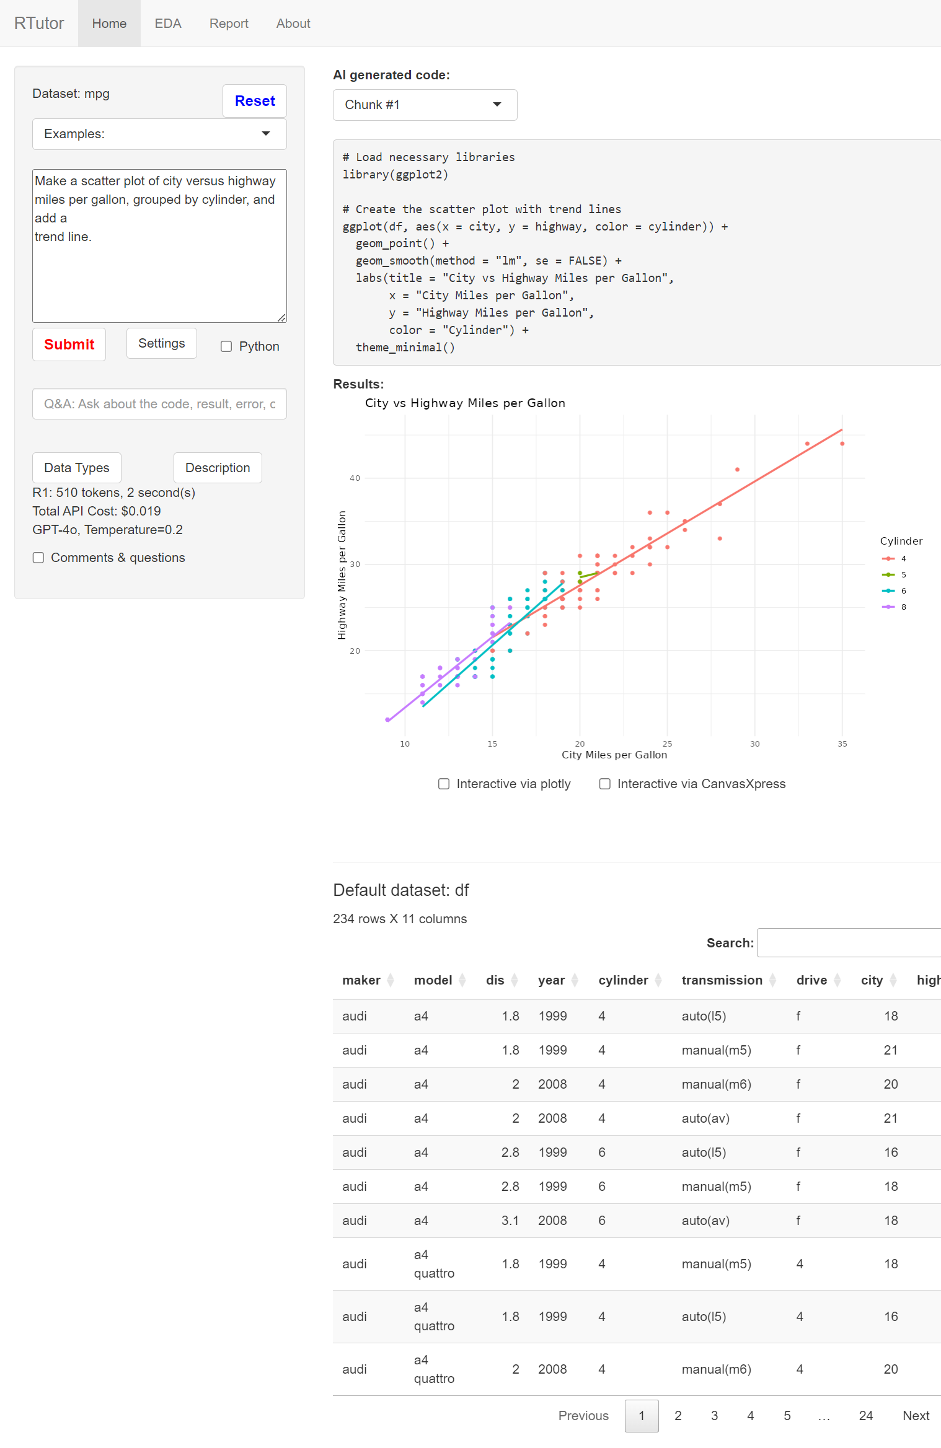Click the Data Types button
This screenshot has width=941, height=1448.
(77, 468)
